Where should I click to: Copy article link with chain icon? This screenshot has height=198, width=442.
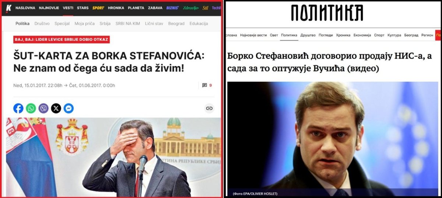(x=209, y=108)
